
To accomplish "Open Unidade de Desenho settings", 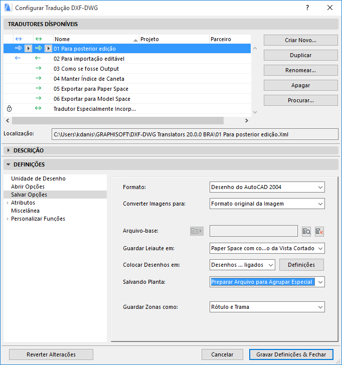I will 38,178.
